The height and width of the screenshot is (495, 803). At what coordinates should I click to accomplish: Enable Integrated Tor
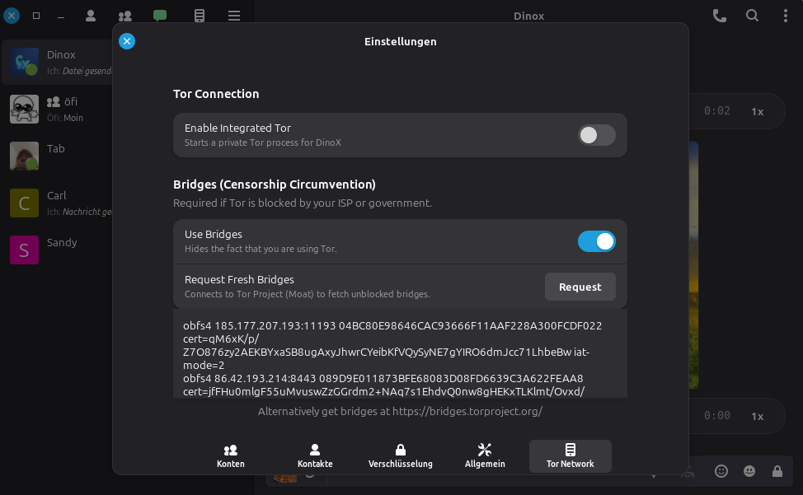click(596, 135)
